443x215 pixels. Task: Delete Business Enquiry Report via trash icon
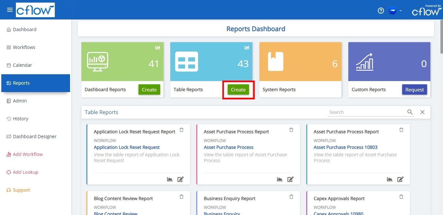pyautogui.click(x=291, y=197)
